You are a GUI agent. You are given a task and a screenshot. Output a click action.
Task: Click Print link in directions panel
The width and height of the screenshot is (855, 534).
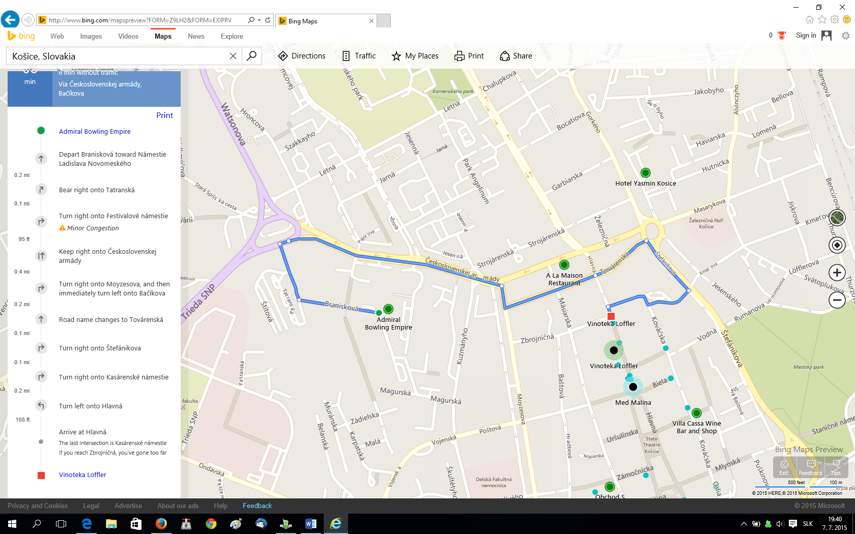click(164, 115)
